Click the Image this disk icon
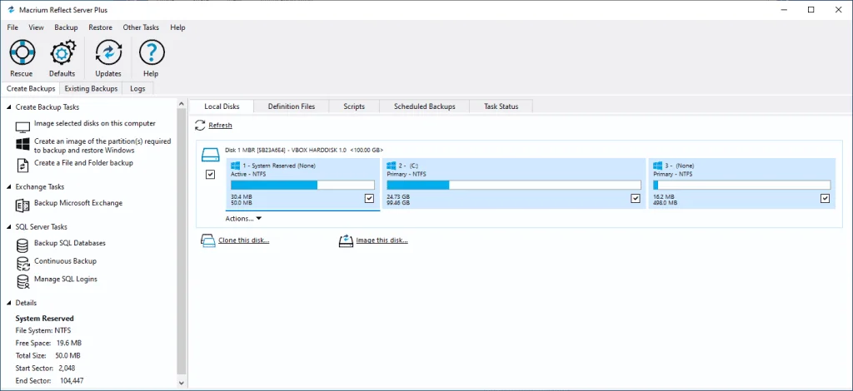The image size is (853, 391). [346, 240]
